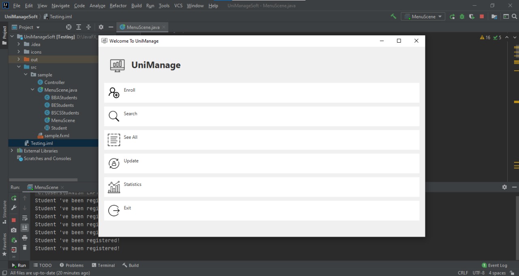Click Exit in UniManage window
Image resolution: width=519 pixels, height=276 pixels.
pyautogui.click(x=262, y=210)
